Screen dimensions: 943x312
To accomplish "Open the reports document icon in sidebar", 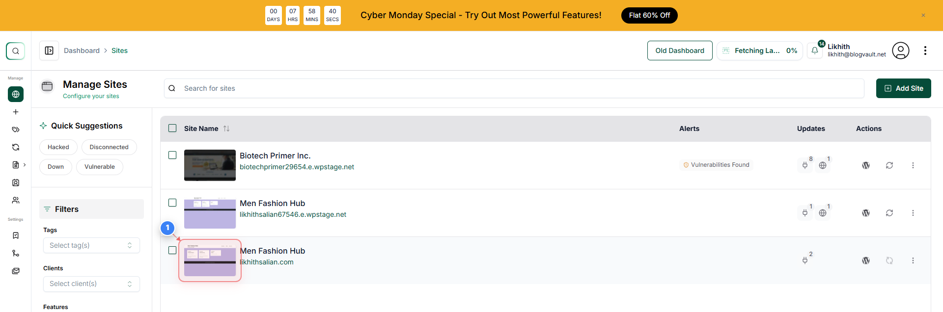I will click(16, 165).
